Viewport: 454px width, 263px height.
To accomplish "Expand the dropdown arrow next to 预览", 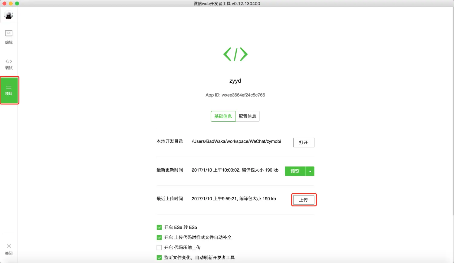I will (x=310, y=171).
